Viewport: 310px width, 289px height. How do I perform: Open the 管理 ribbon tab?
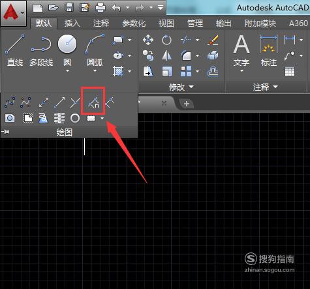[x=195, y=23]
